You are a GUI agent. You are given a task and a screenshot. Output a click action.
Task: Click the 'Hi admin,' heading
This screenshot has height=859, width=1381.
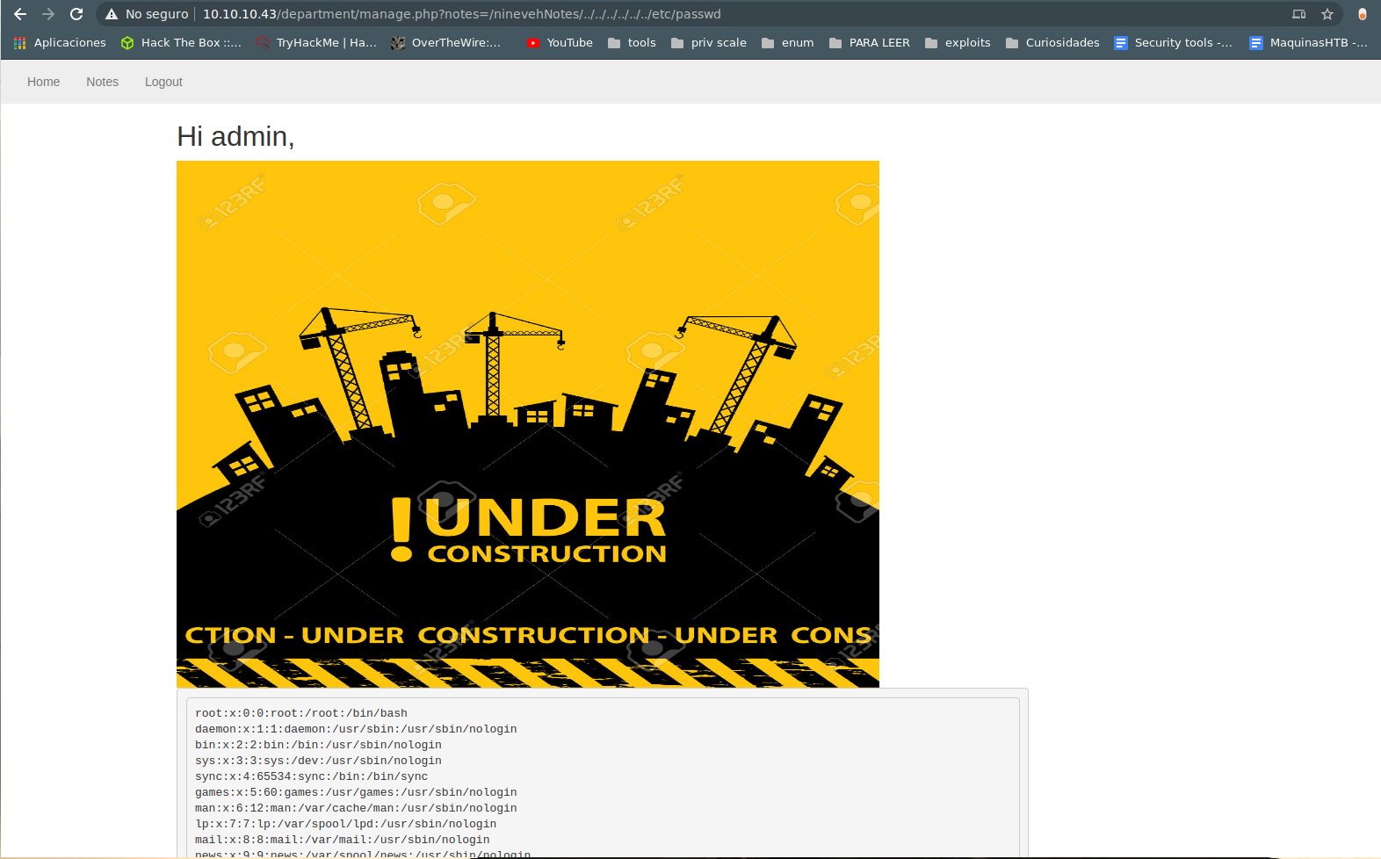click(235, 137)
